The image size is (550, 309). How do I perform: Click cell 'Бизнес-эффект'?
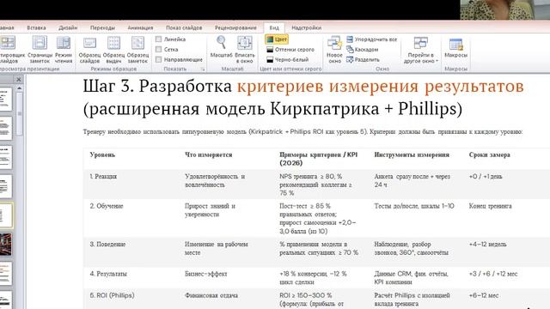tap(206, 274)
